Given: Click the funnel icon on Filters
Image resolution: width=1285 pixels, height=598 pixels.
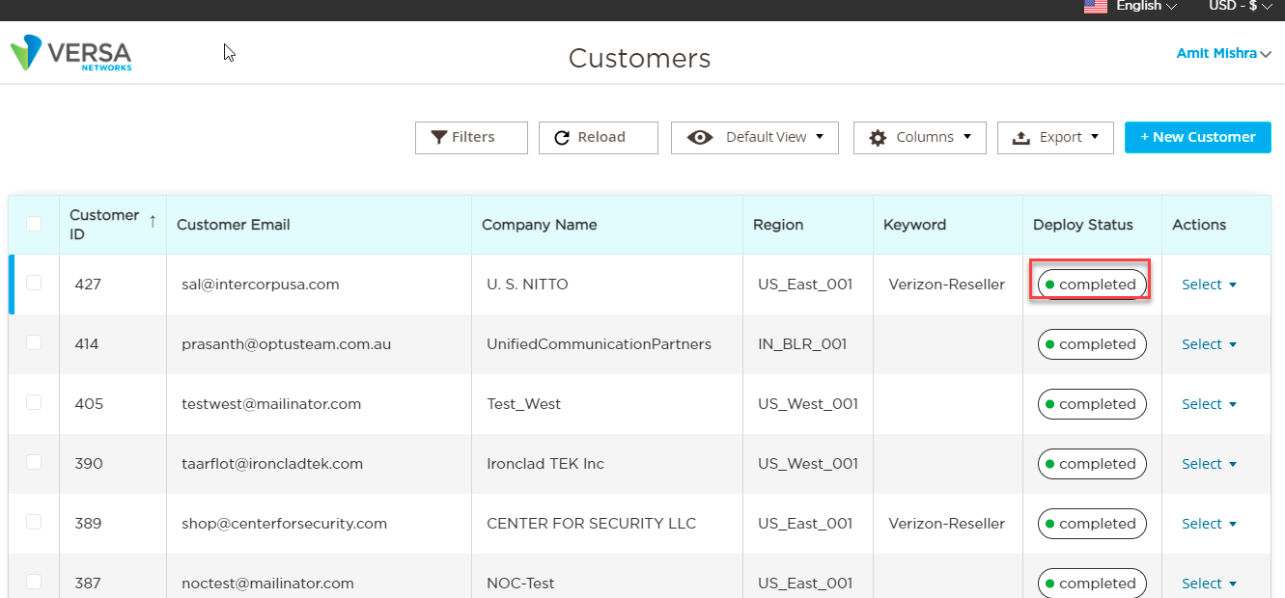Looking at the screenshot, I should click(x=439, y=137).
